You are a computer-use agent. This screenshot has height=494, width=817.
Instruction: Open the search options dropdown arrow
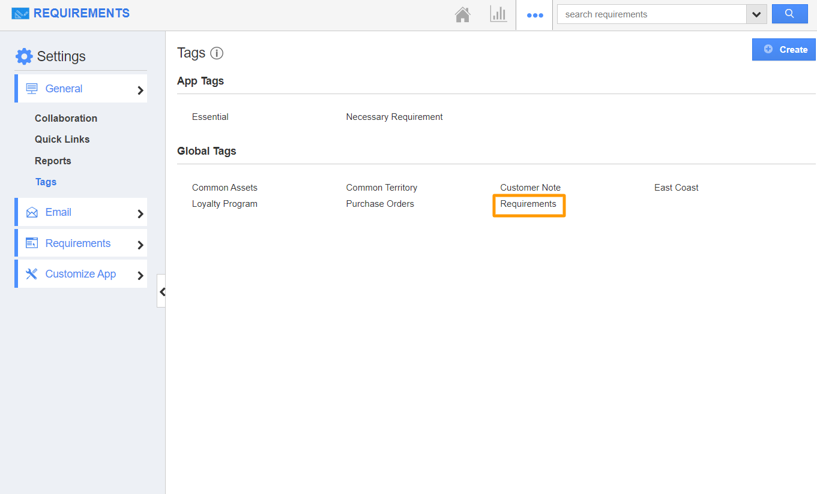point(756,14)
